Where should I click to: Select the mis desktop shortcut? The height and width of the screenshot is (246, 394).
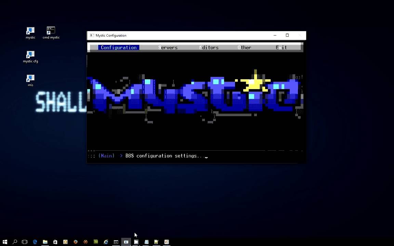click(30, 80)
